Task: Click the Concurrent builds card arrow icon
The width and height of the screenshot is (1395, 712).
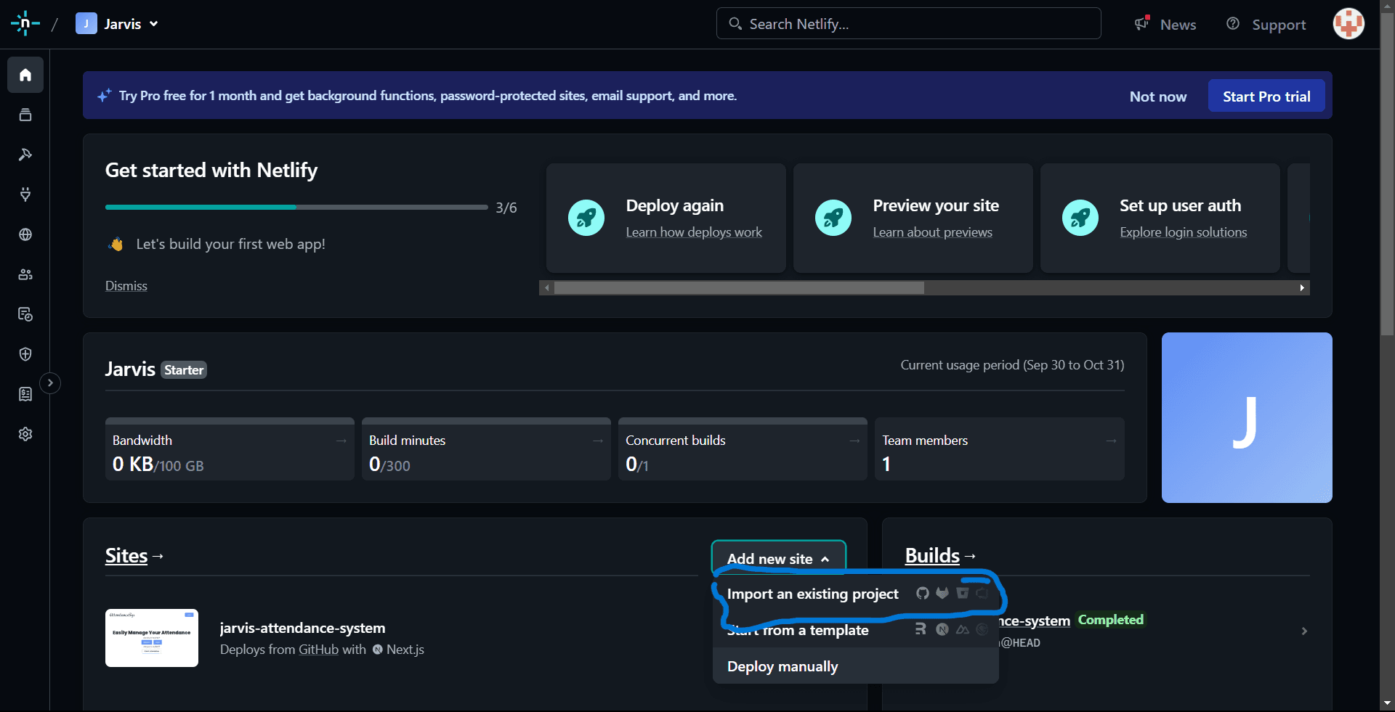Action: (x=854, y=441)
